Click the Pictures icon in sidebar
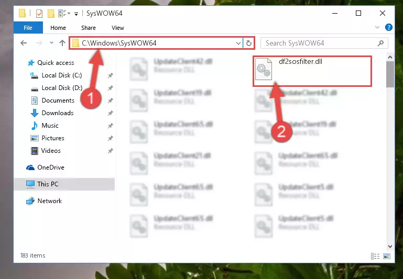 coord(35,138)
